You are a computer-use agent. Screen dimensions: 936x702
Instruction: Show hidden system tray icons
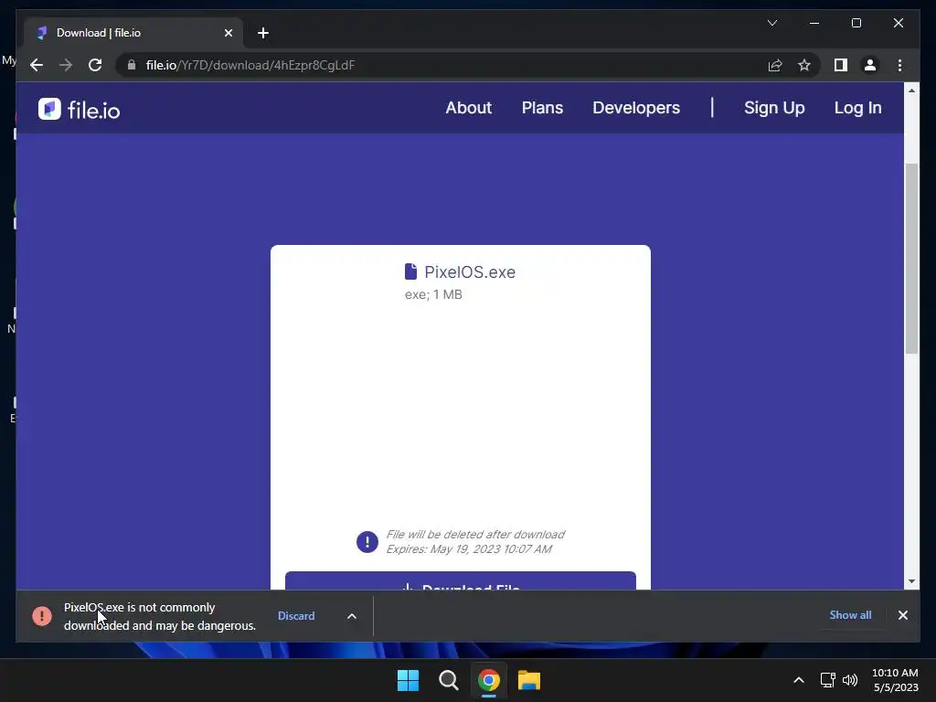(798, 680)
